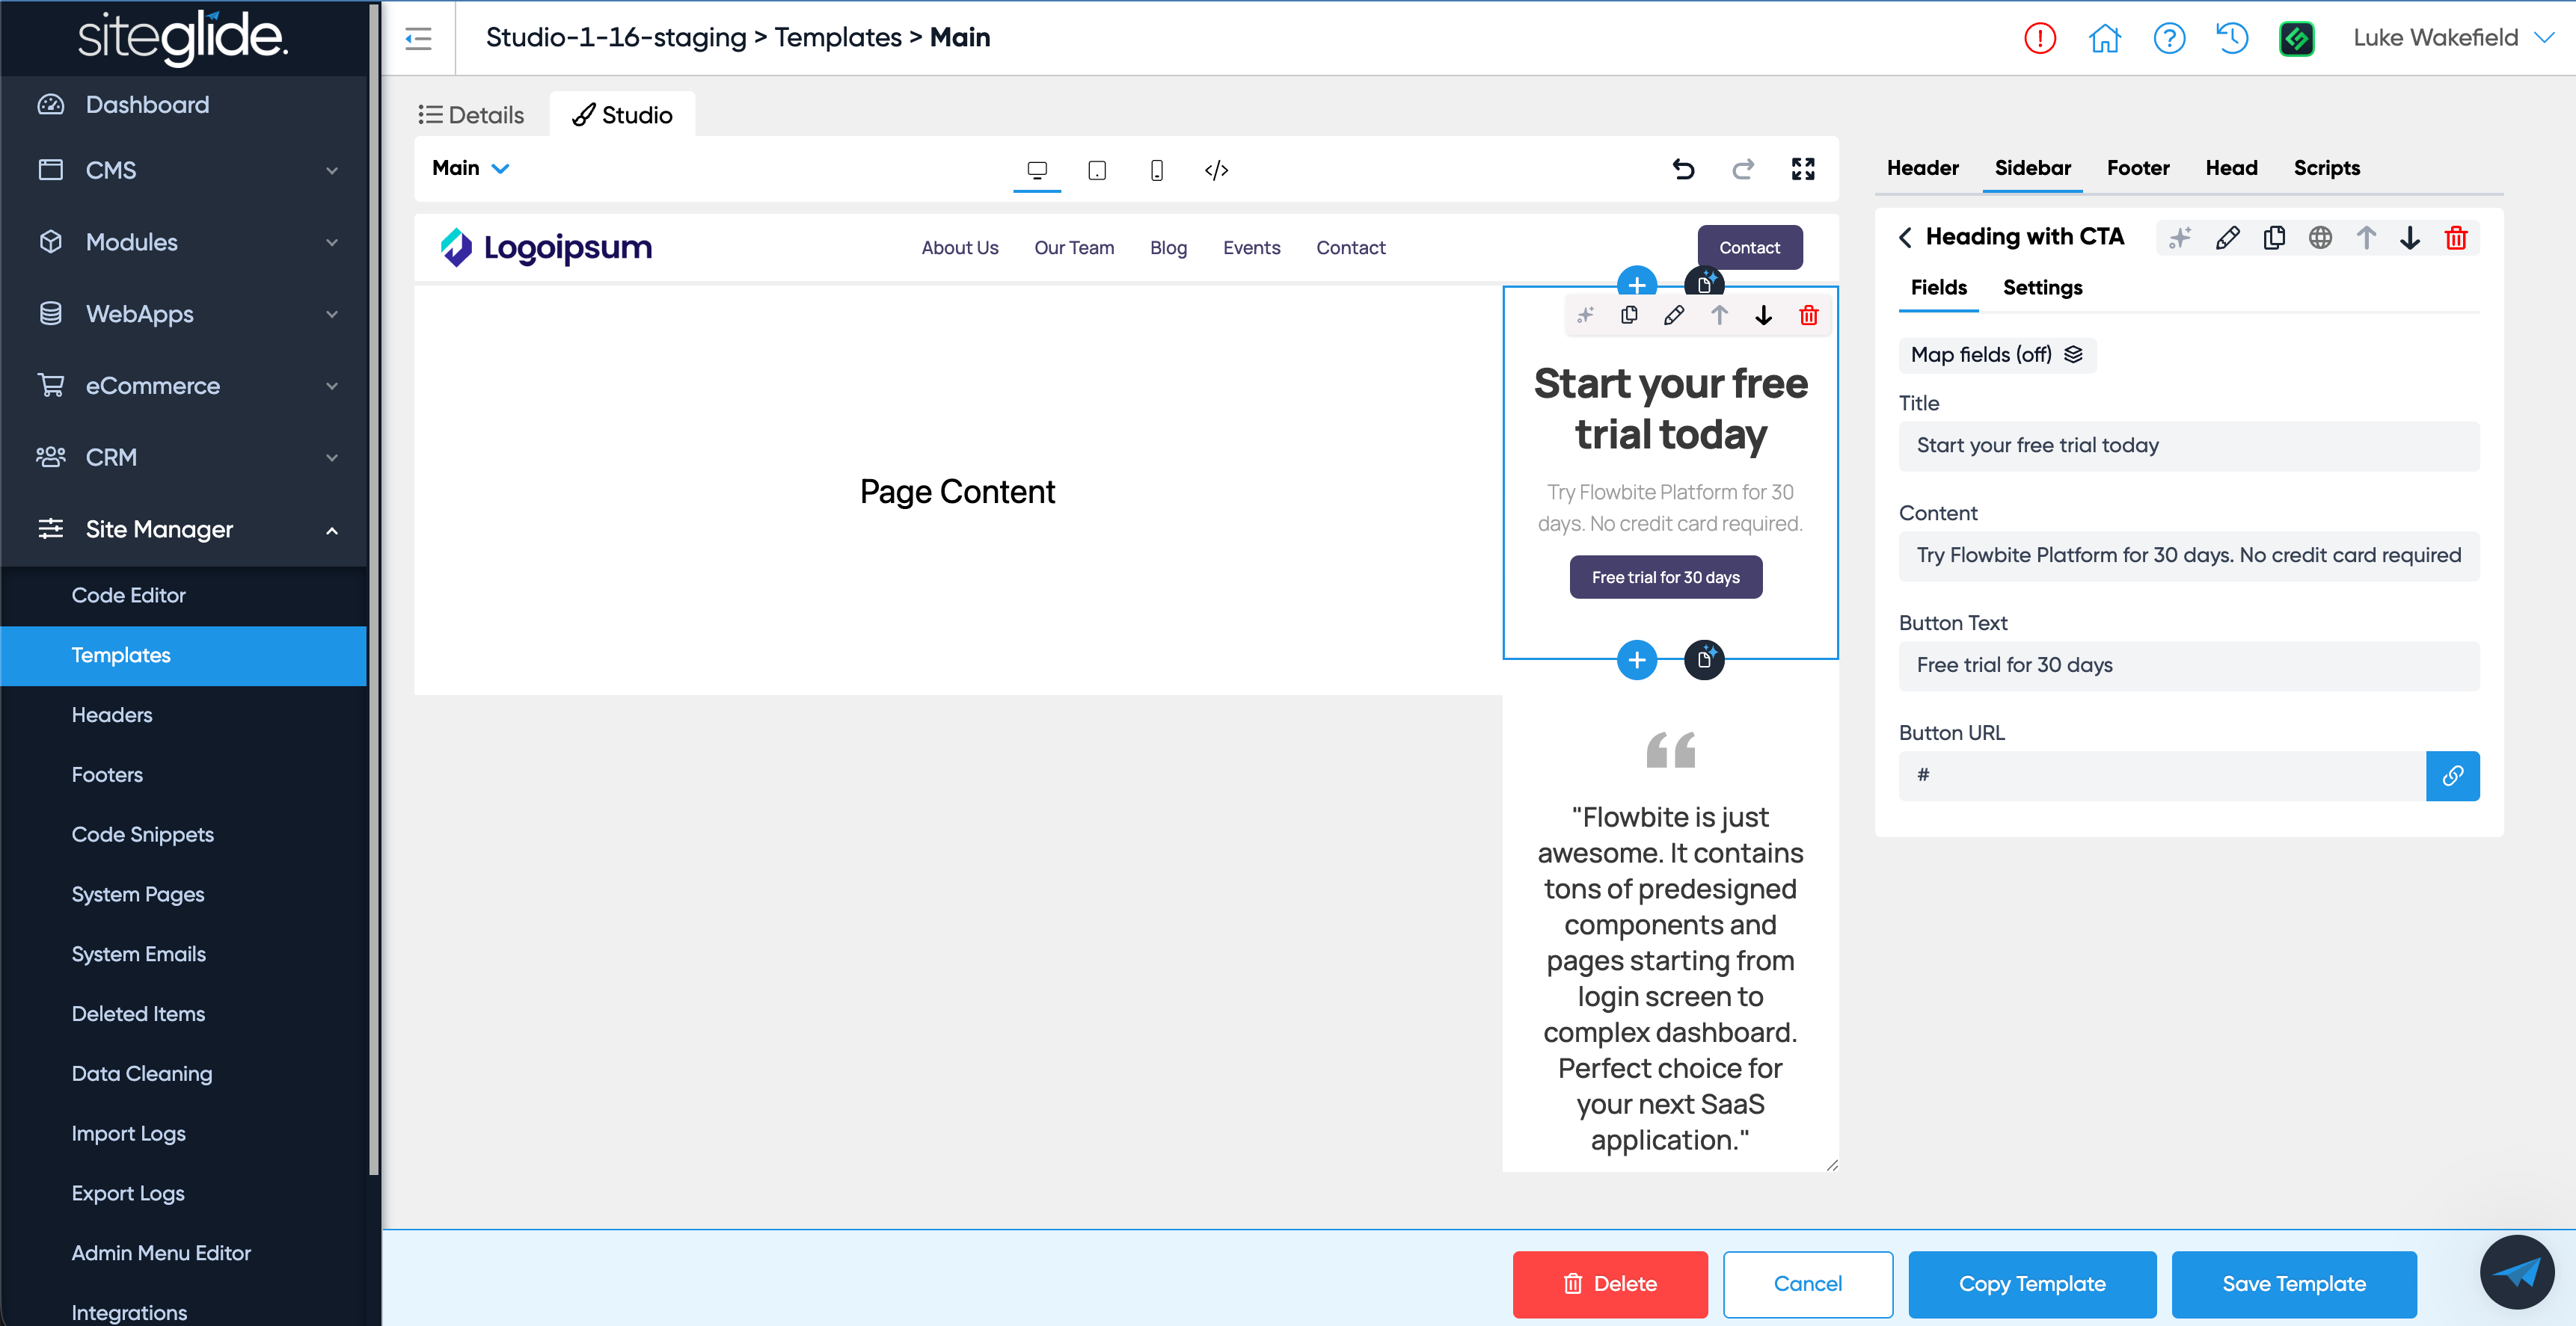Screen dimensions: 2576x1326
Task: Delete the block using the panel's red trash icon
Action: click(2456, 238)
